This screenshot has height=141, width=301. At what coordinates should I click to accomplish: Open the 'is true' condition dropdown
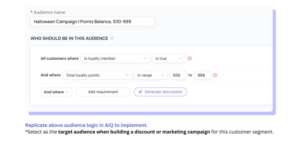coord(169,58)
